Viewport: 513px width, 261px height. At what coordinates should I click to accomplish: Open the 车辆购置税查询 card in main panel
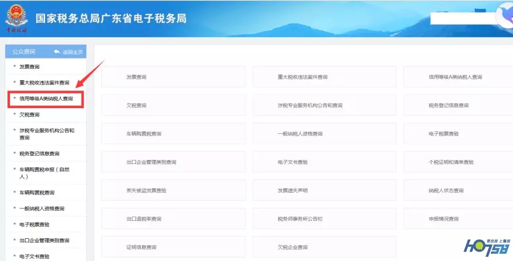[x=173, y=134]
